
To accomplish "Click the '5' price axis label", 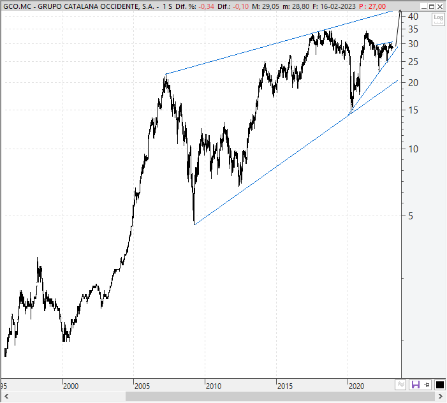I will [x=410, y=216].
